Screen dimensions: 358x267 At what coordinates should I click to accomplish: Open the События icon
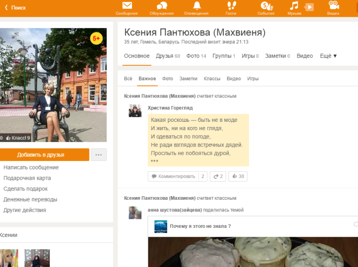[x=266, y=6]
